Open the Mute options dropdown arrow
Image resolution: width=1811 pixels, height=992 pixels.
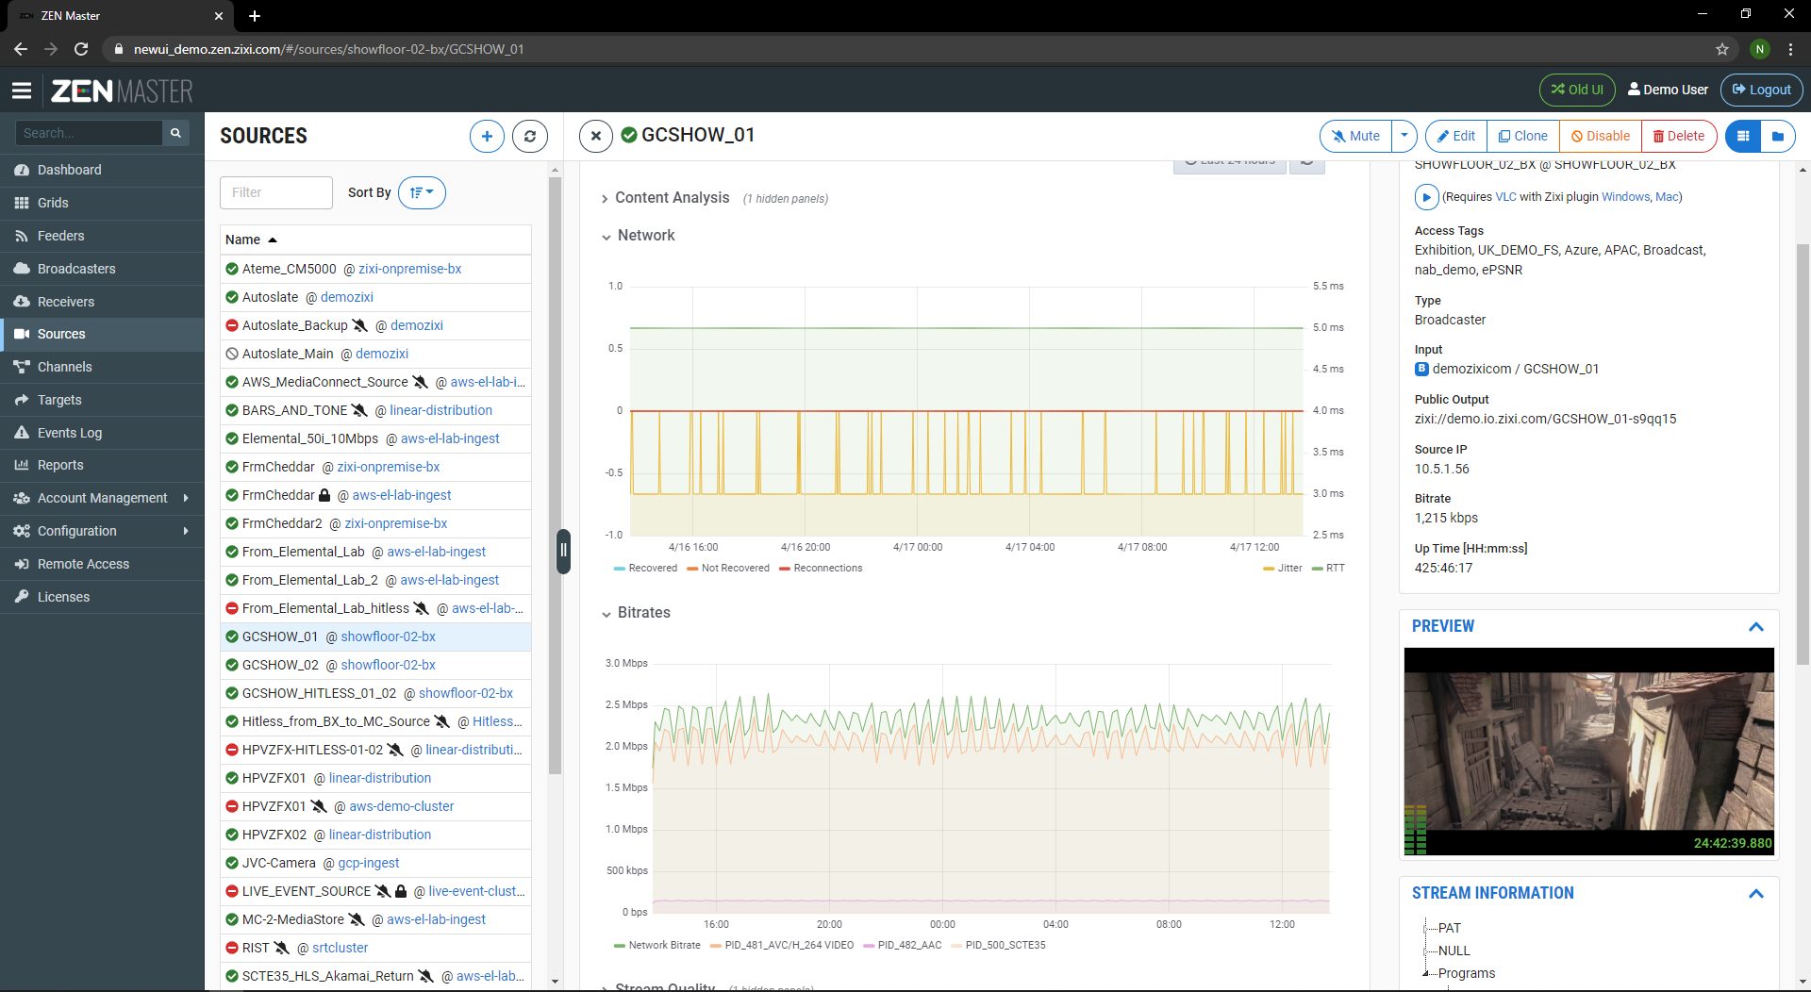tap(1404, 137)
